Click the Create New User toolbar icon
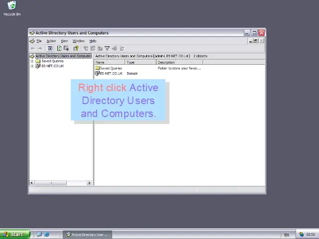The image size is (319, 239). tap(86, 48)
